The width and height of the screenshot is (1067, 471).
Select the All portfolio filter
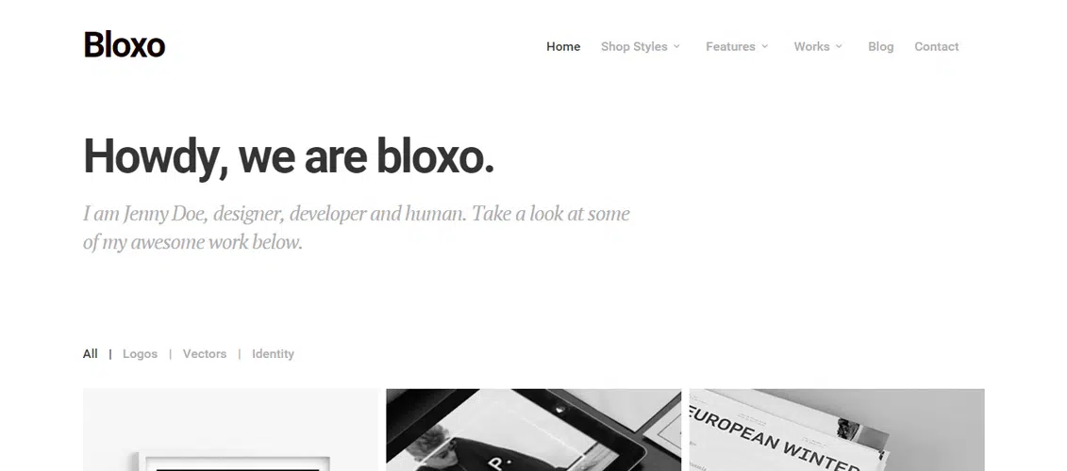coord(91,353)
